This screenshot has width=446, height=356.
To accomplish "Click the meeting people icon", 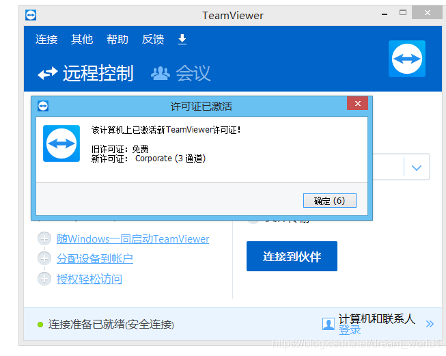I will [160, 73].
